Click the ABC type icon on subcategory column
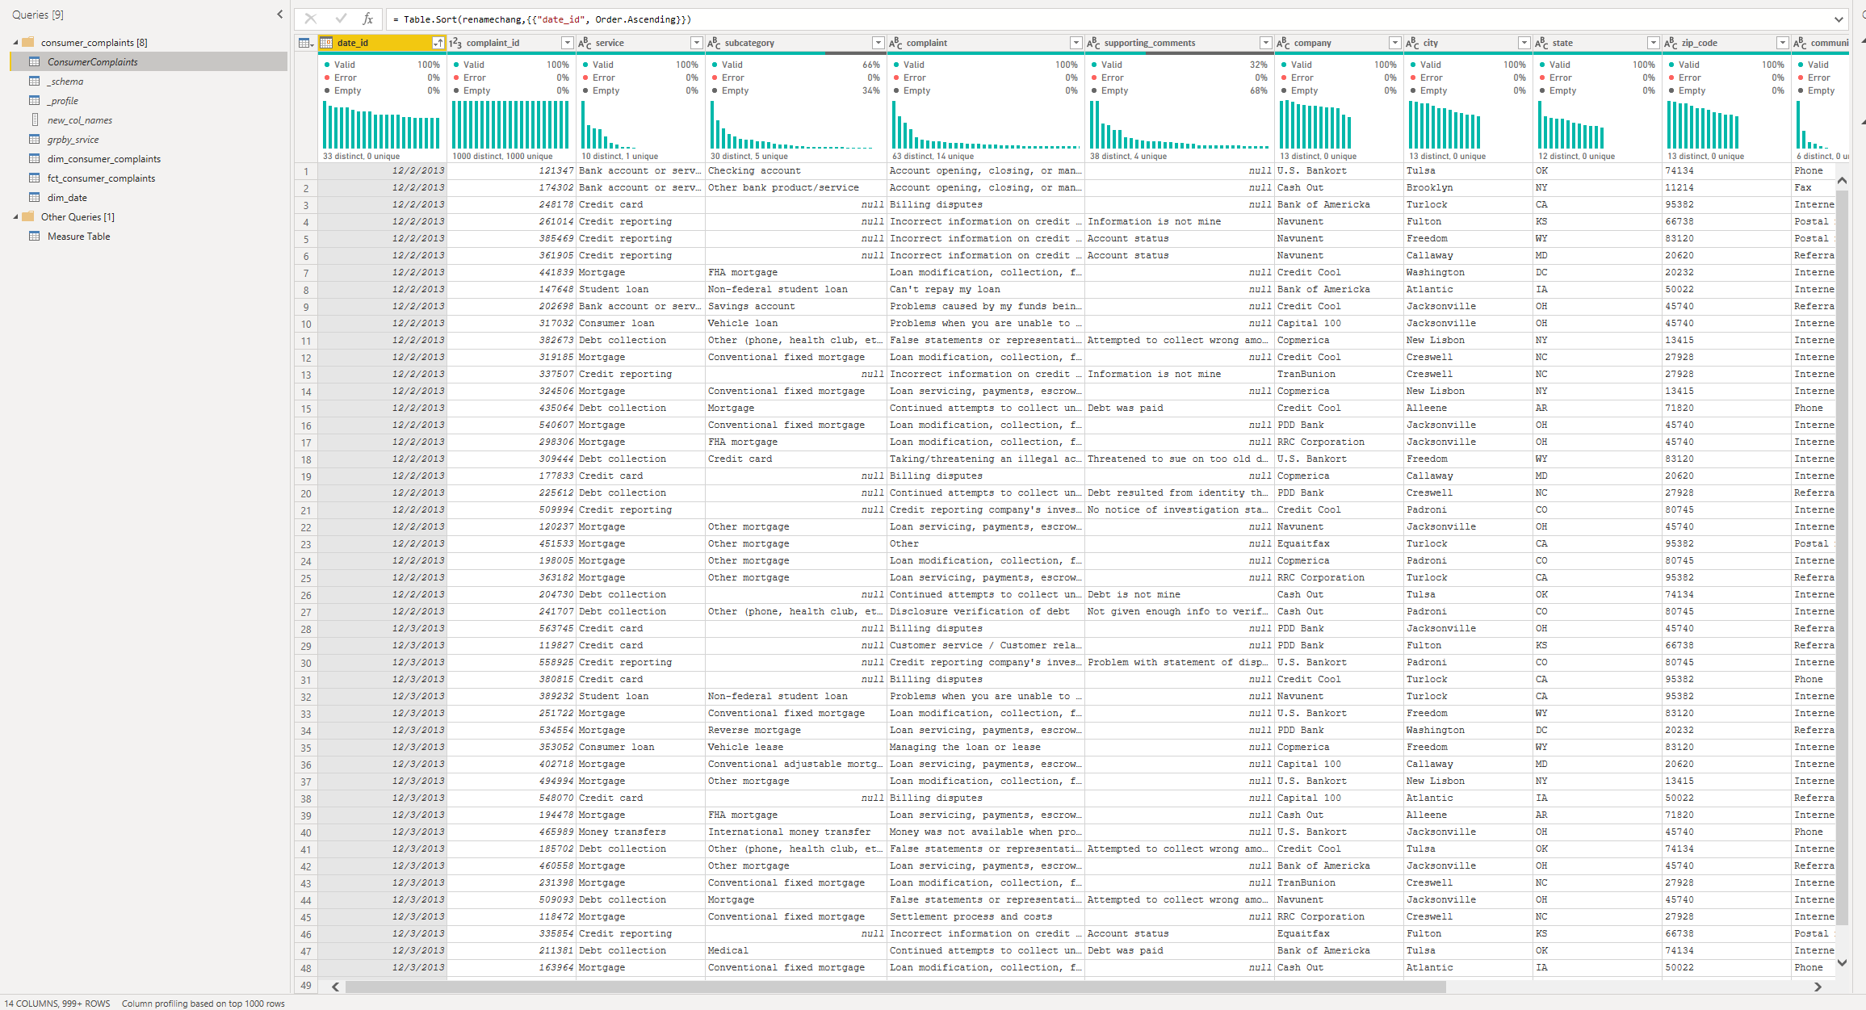Screen dimensions: 1866x1010 pos(715,43)
